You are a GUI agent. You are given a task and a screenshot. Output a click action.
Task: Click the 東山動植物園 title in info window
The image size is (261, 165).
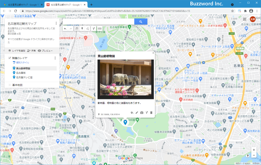106,56
